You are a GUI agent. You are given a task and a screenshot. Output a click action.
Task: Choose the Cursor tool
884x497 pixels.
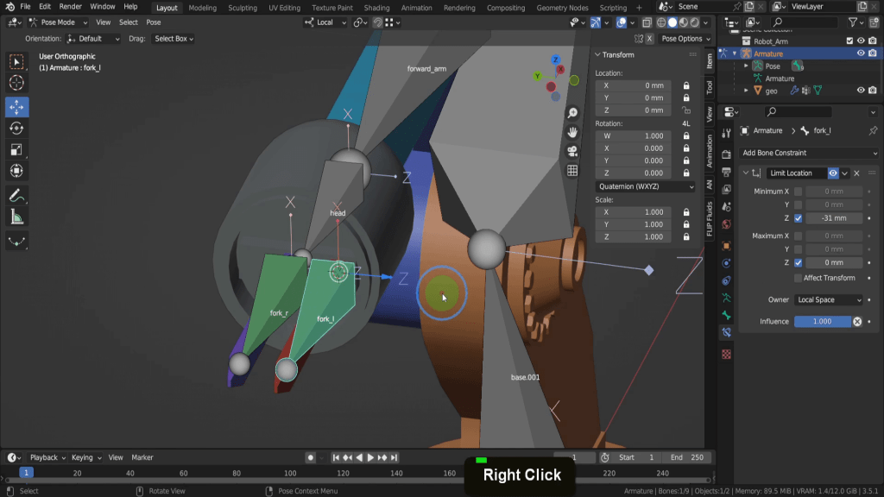click(x=16, y=84)
